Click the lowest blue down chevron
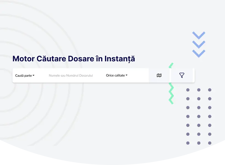The image size is (225, 165). point(199,53)
